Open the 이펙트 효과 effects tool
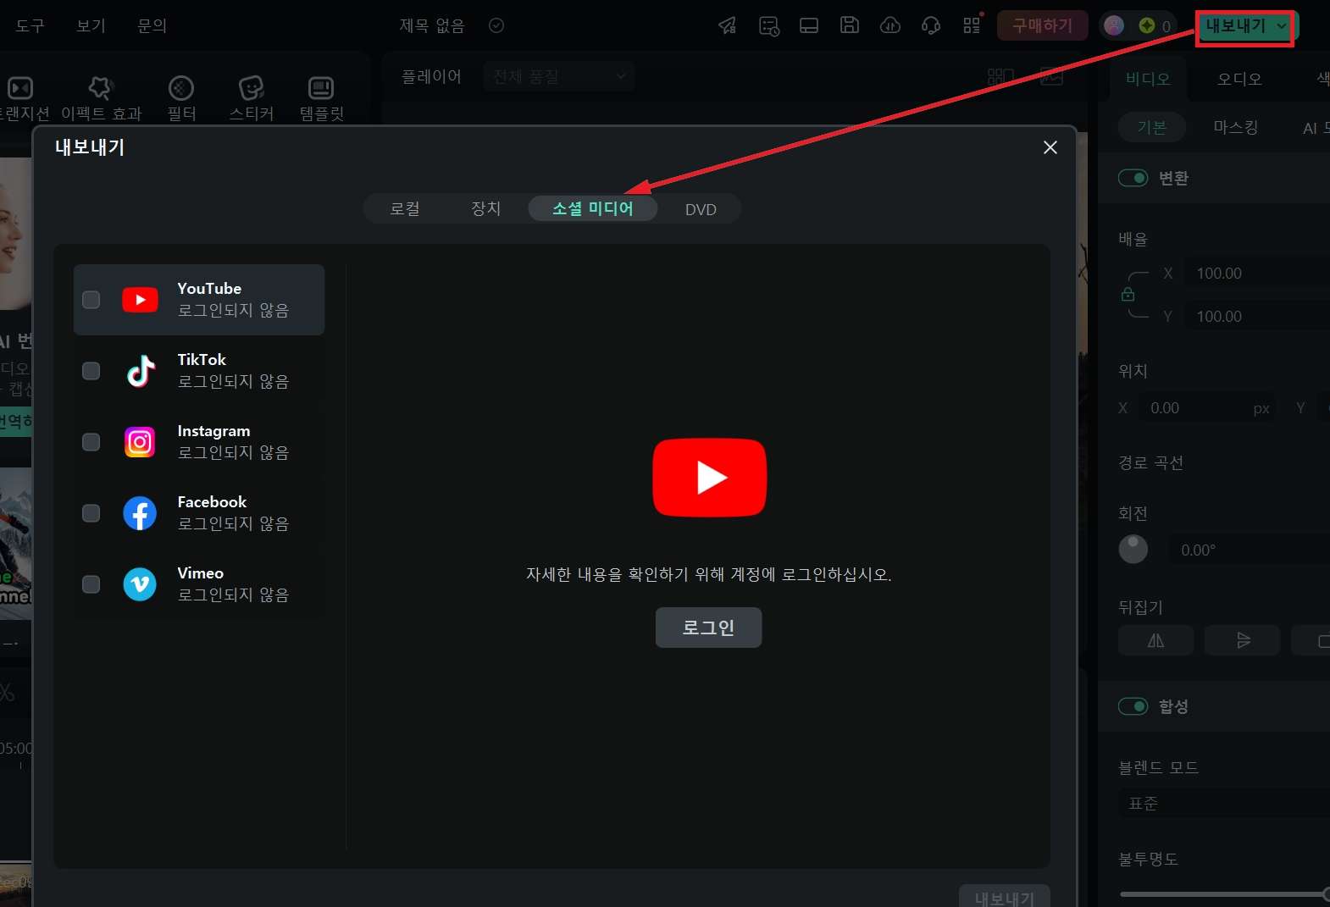Viewport: 1330px width, 907px height. pyautogui.click(x=101, y=98)
